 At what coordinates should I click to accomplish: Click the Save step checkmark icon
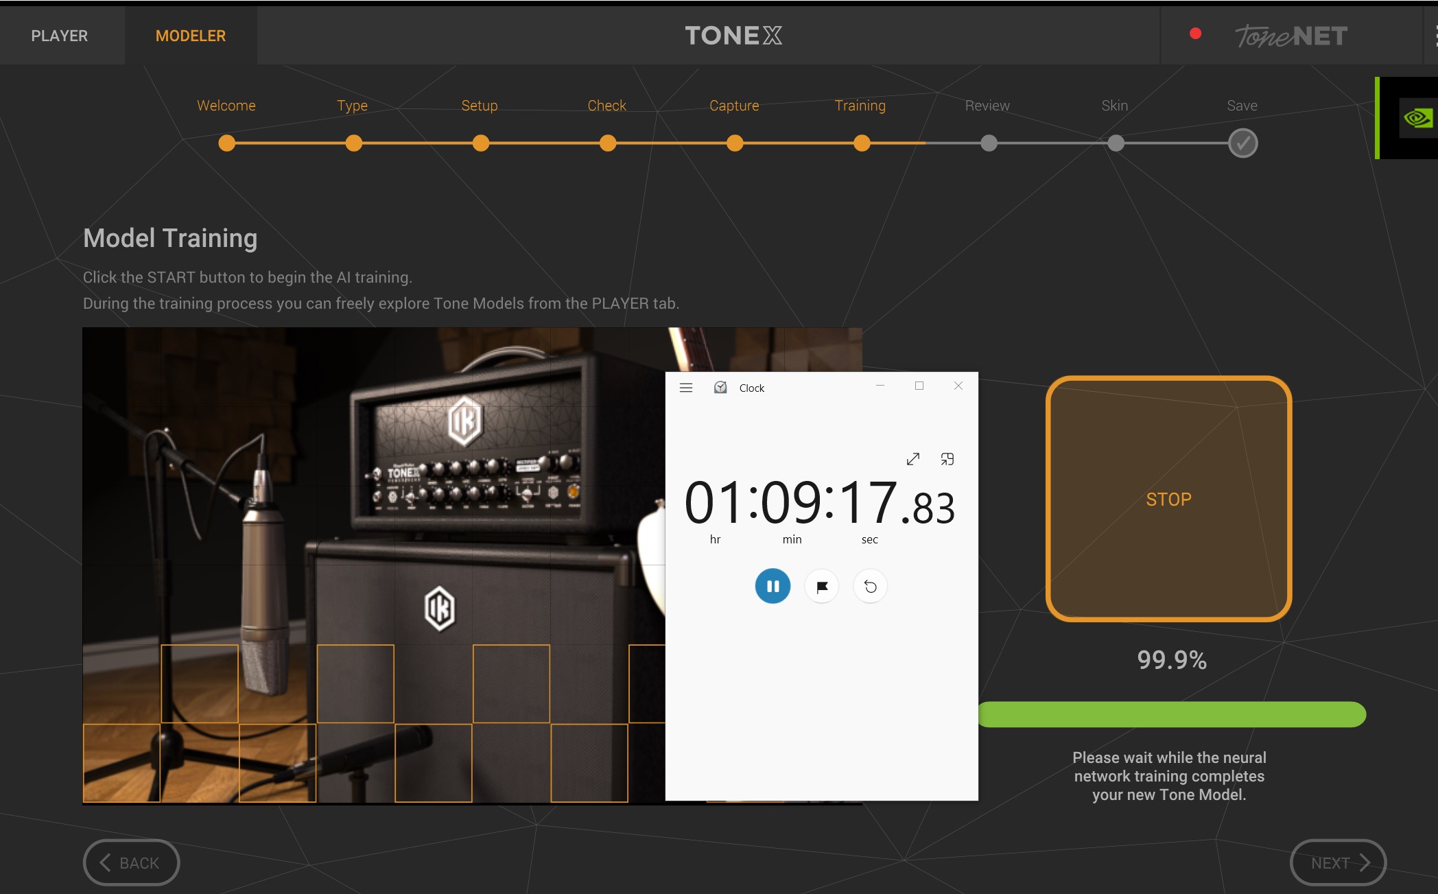tap(1242, 143)
